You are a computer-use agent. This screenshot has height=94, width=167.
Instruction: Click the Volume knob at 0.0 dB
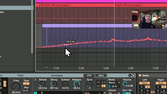point(125,84)
